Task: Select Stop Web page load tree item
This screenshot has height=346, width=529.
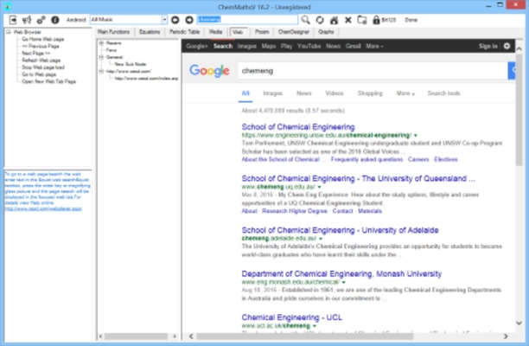Action: [x=43, y=67]
